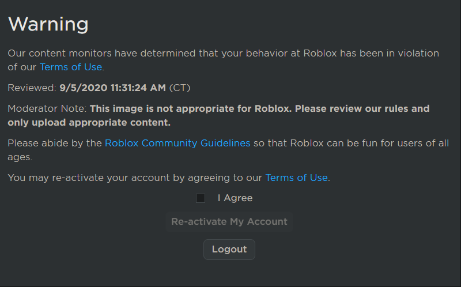This screenshot has width=461, height=287.
Task: Open Terms of Use link in the violation sentence
Action: [x=70, y=67]
